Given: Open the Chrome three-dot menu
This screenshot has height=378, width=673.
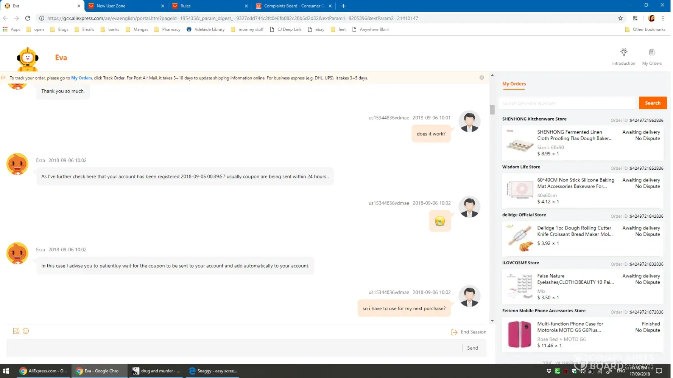Looking at the screenshot, I should coord(663,18).
